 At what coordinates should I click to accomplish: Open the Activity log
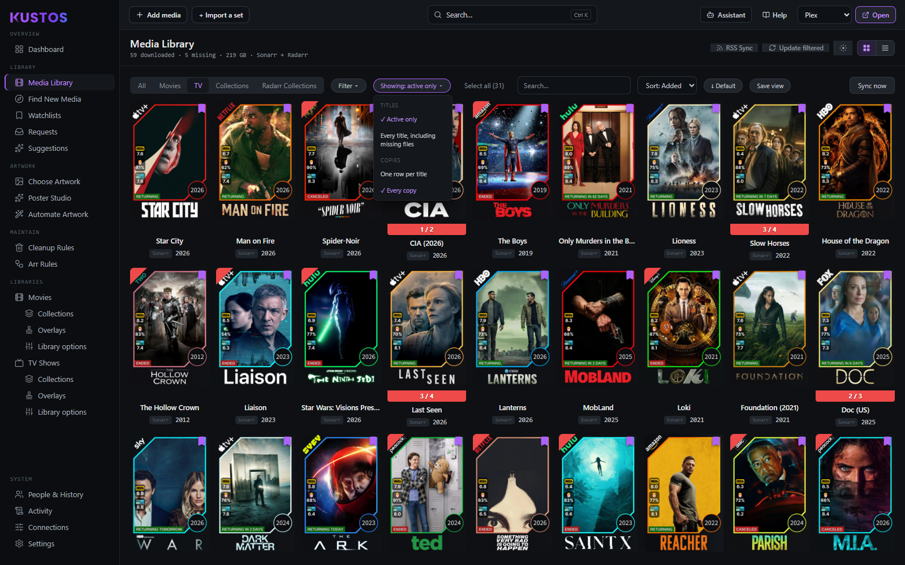[60, 511]
